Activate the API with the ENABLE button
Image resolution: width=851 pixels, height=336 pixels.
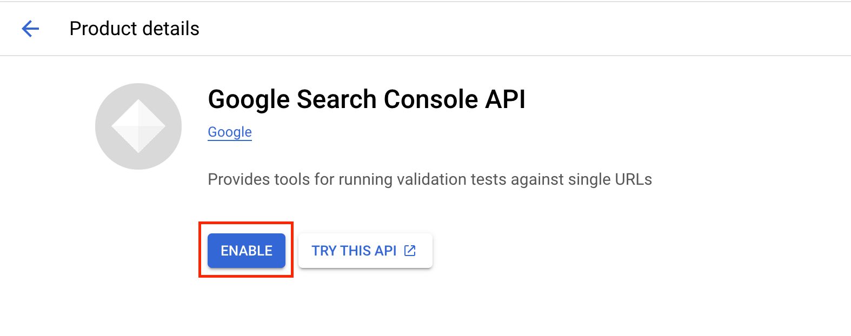point(247,251)
